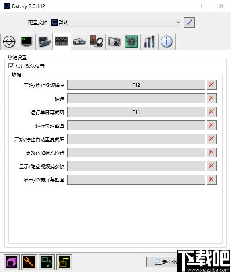
Task: Clear the 运行快速截图 hotkey with red X
Action: 211,125
